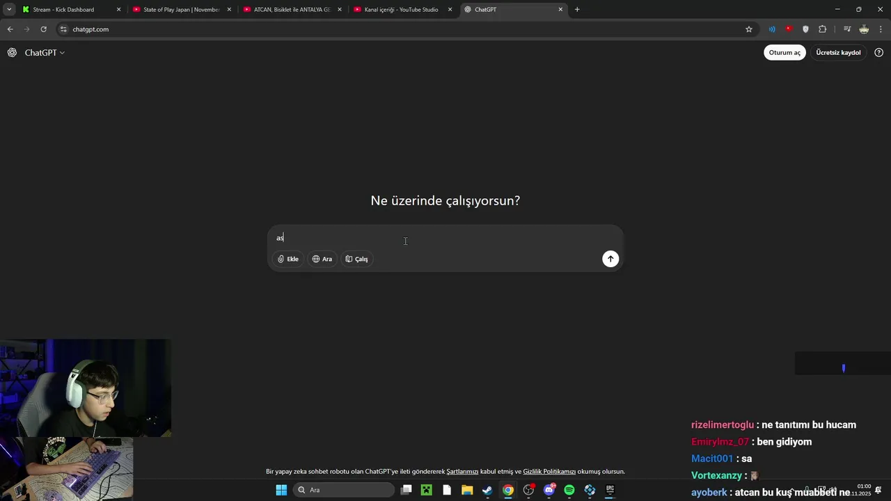This screenshot has width=891, height=501.
Task: Open the Şartlarımızı terms link
Action: 462,472
